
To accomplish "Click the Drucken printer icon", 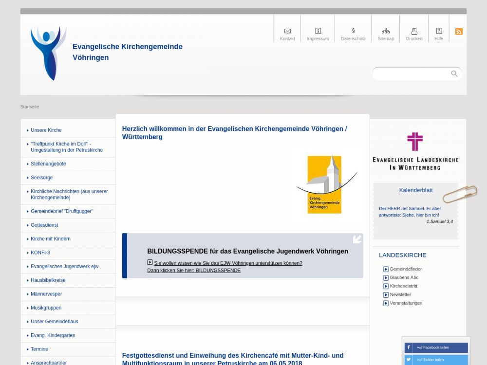I will (414, 31).
